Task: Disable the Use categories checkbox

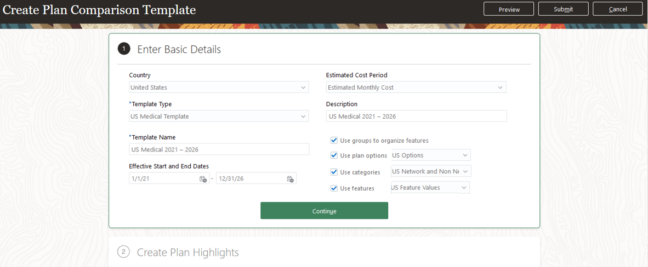Action: pyautogui.click(x=334, y=172)
